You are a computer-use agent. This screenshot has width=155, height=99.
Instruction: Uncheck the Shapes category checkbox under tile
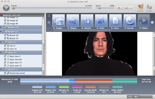(x=69, y=28)
